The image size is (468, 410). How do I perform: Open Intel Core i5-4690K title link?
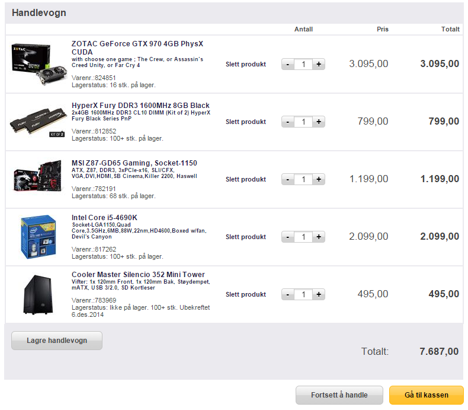[104, 218]
